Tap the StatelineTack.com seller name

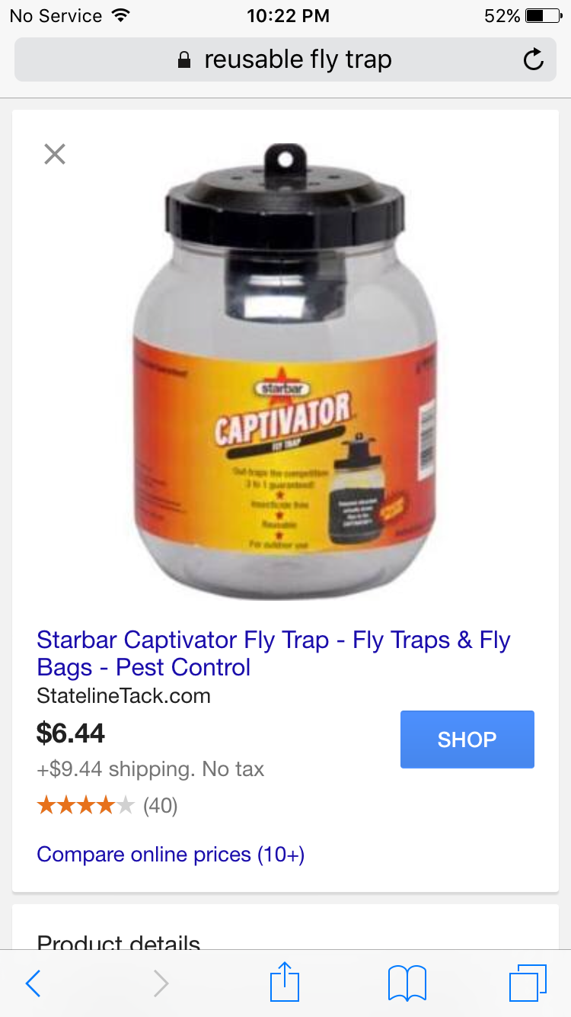point(123,696)
